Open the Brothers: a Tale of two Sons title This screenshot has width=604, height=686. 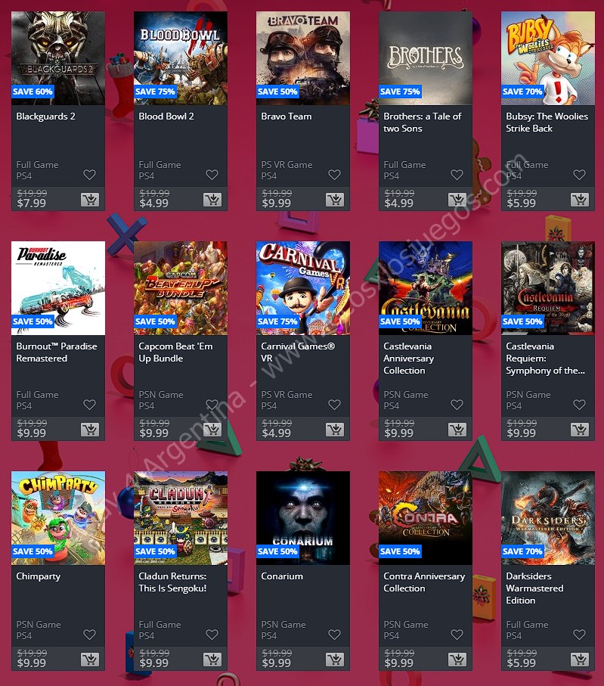tap(423, 123)
